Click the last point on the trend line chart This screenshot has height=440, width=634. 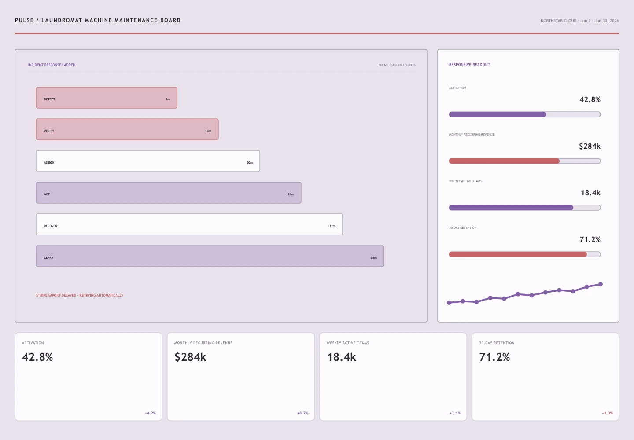601,284
